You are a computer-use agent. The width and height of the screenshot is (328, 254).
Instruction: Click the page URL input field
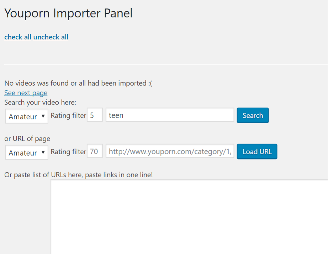170,151
